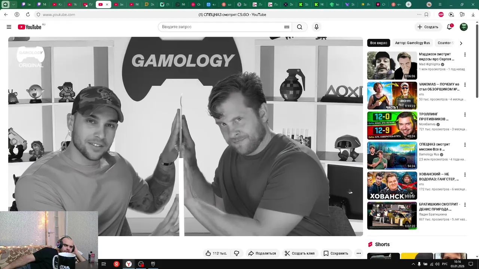This screenshot has height=269, width=479.
Task: Mute the tab audio via the speaker icon
Action: pos(5,4)
